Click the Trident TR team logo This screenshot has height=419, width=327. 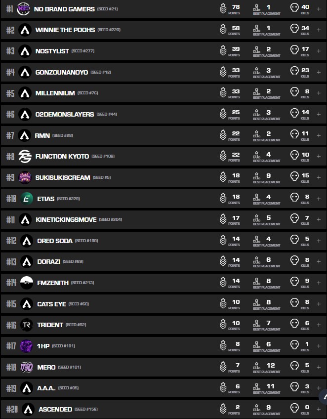(27, 325)
